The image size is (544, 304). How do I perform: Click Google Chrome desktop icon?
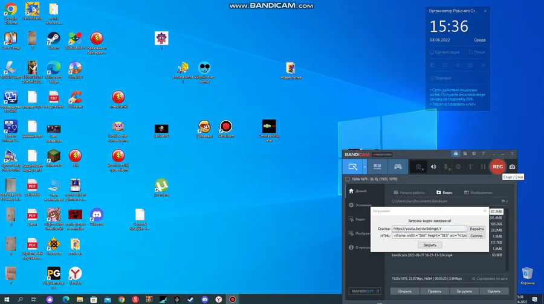click(x=11, y=13)
